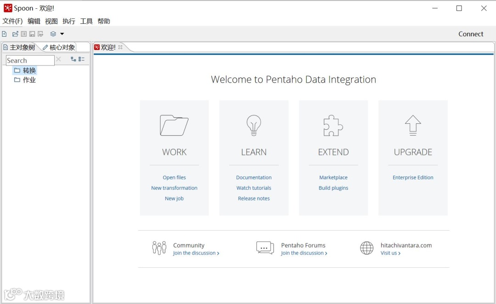
Task: Clear the search with the X icon
Action: [58, 59]
